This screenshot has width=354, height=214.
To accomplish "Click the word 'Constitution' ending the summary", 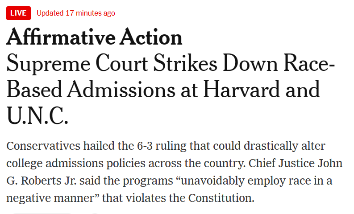I will [x=220, y=198].
